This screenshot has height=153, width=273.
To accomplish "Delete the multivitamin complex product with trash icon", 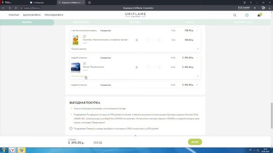I will [136, 40].
